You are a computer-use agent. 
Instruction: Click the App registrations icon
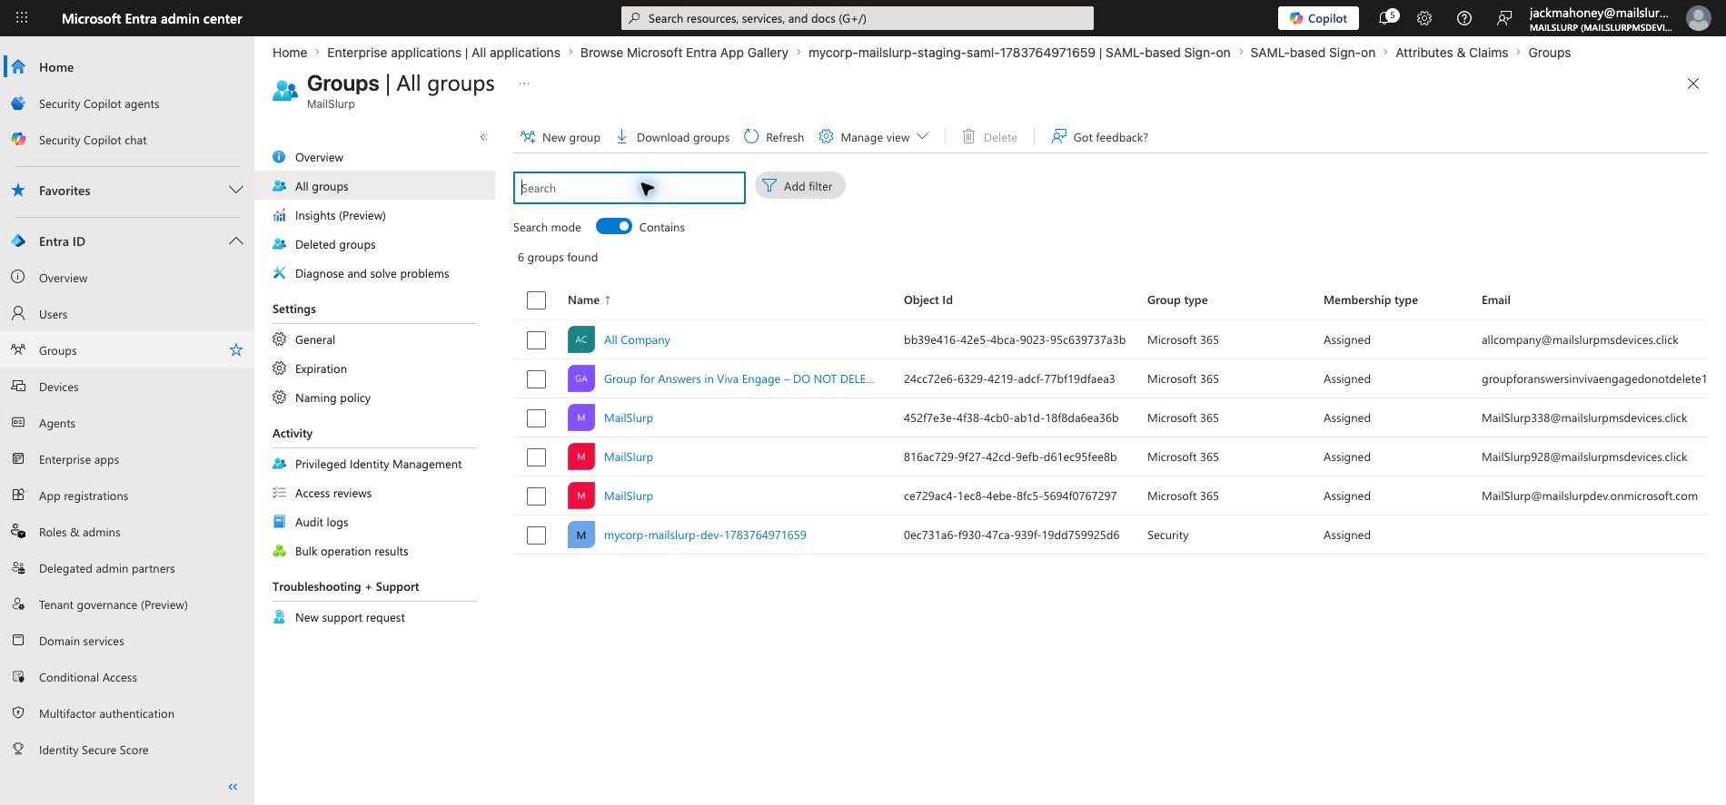pyautogui.click(x=18, y=495)
